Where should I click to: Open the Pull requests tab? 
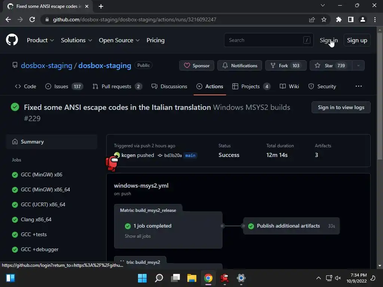click(117, 86)
